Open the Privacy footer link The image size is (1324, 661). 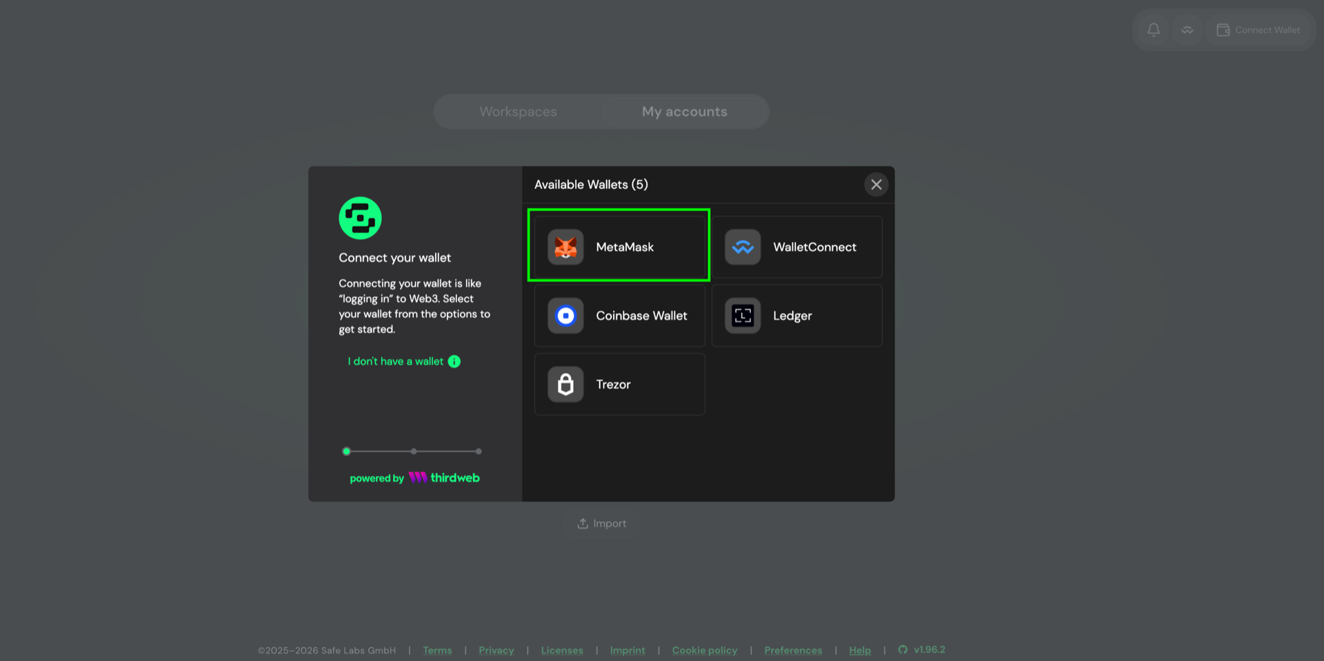pos(496,650)
